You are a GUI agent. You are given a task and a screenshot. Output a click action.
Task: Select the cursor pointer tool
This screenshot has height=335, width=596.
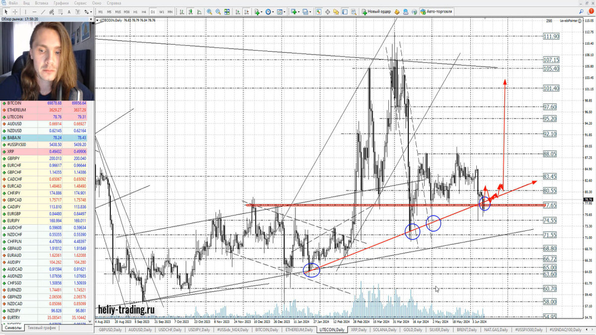pos(5,11)
